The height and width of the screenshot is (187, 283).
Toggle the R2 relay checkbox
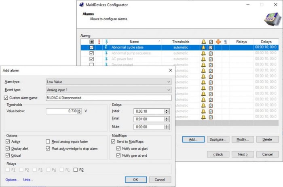[75, 170]
